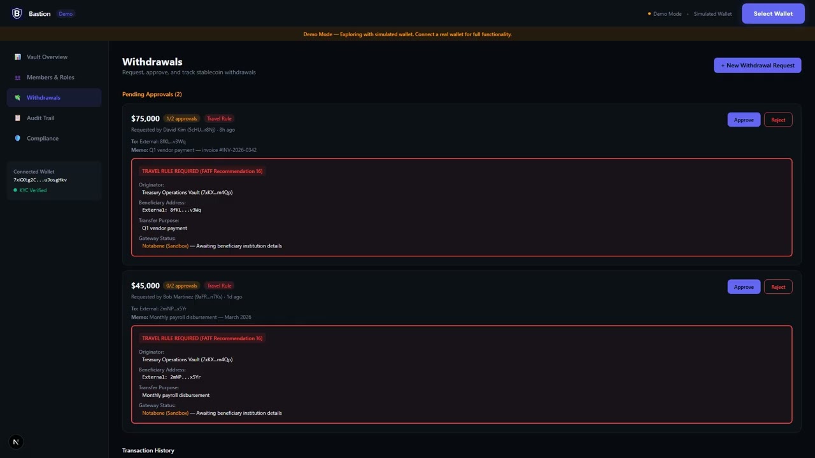Click the Withdrawals page title
815x458 pixels.
pyautogui.click(x=152, y=62)
